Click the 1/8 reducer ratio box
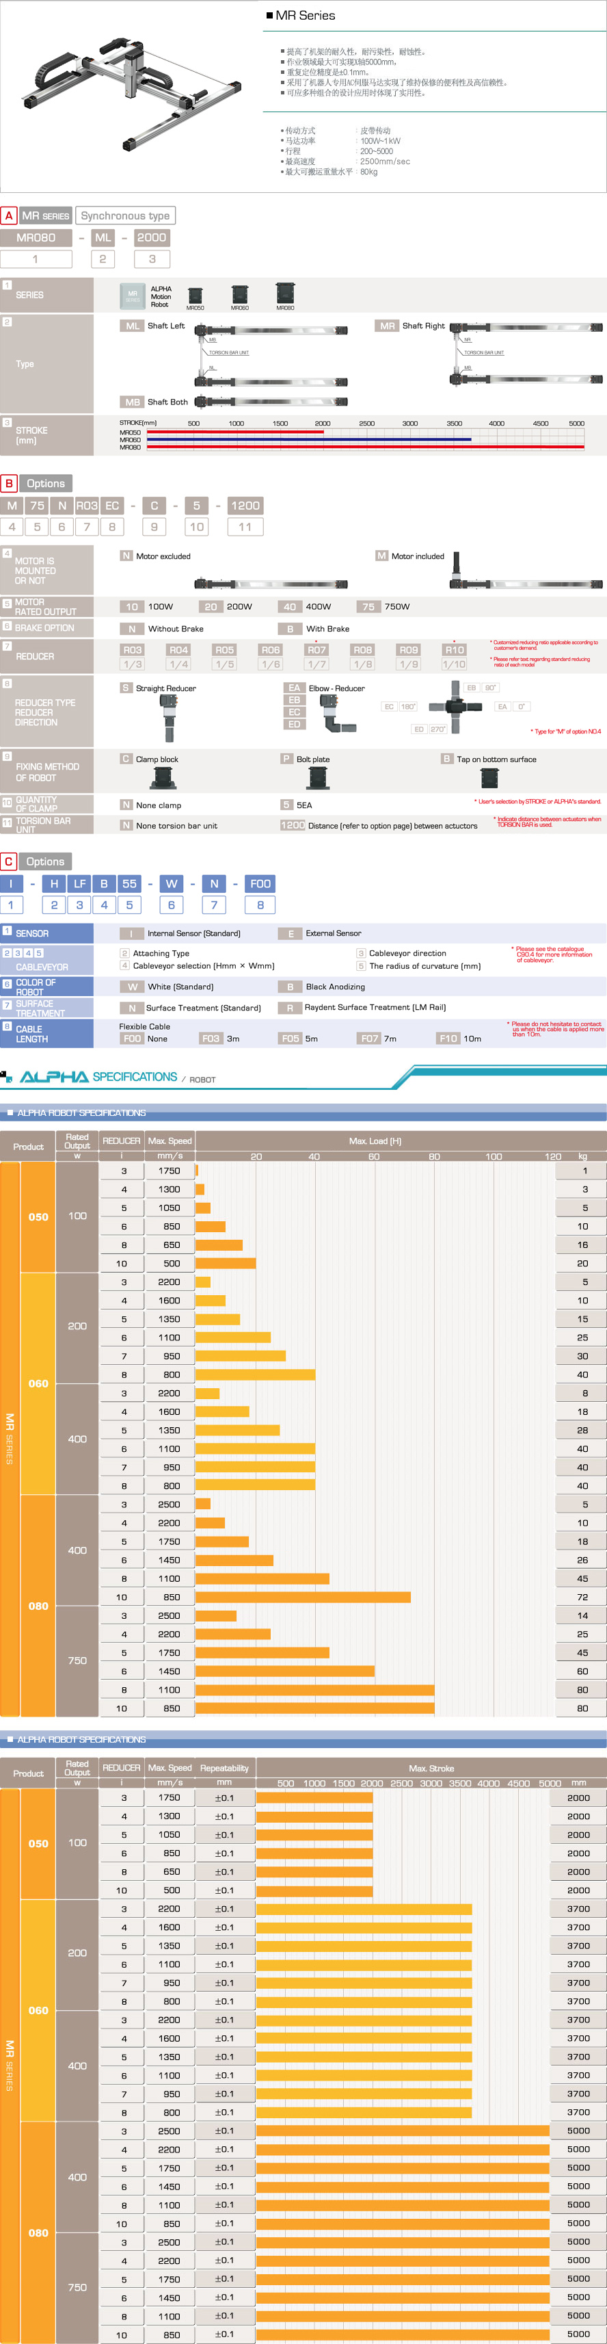Image resolution: width=607 pixels, height=2344 pixels. 362,664
